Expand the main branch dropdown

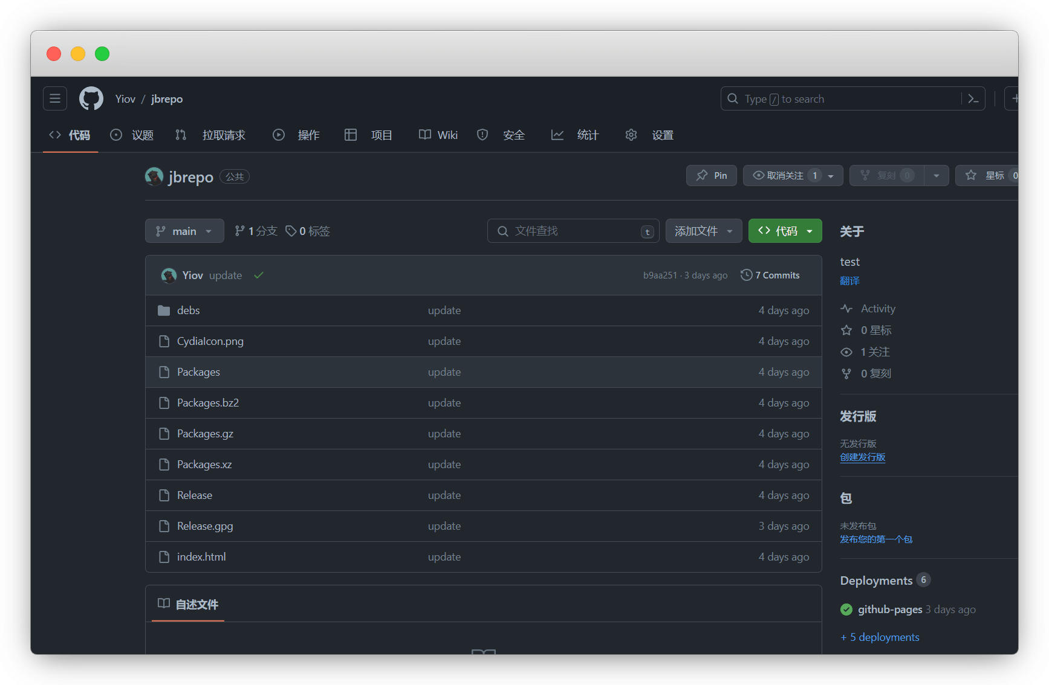(184, 231)
